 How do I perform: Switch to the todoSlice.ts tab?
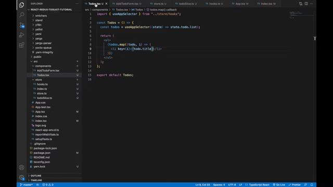point(186,4)
